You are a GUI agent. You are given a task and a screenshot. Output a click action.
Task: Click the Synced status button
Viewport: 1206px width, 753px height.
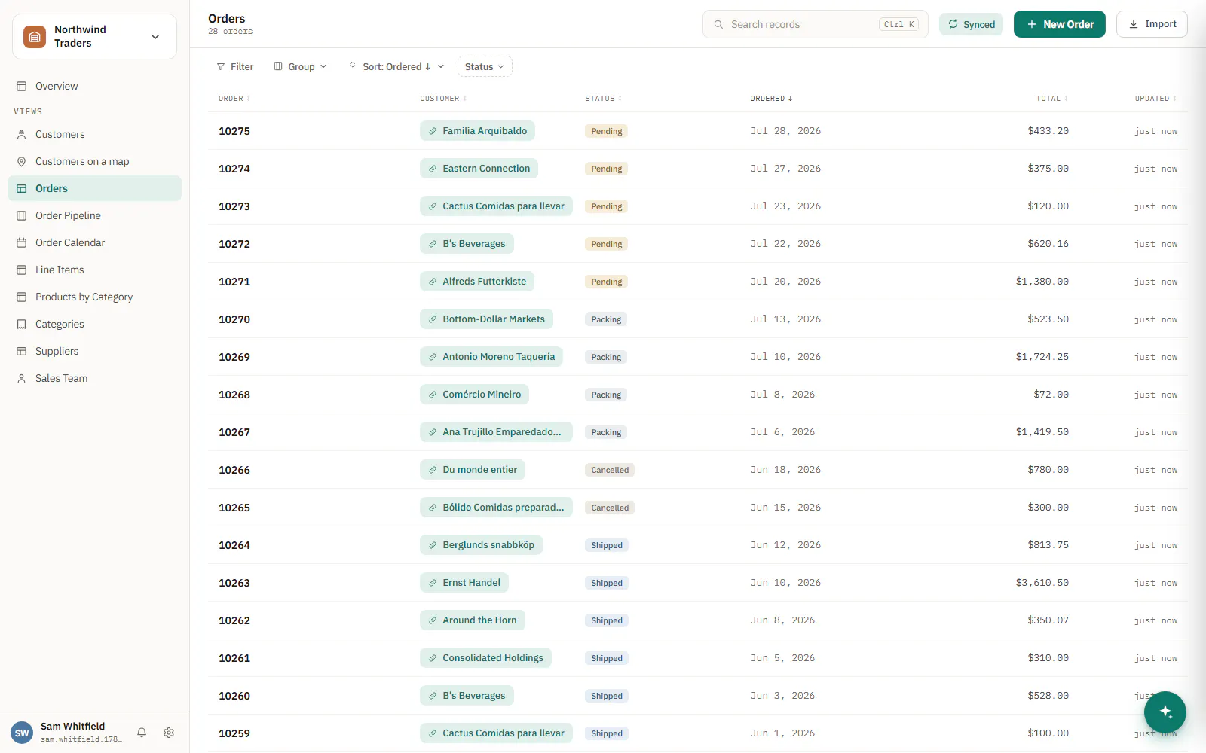[x=971, y=24]
